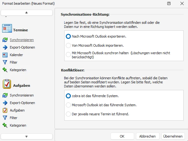Image resolution: width=188 pixels, height=141 pixels.
Task: Click blue arrow icon for Termine Export-Optionen
Action: point(5,47)
